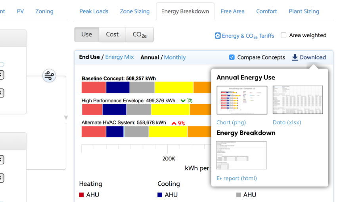Go to the Zone Sizing tab
This screenshot has width=341, height=202.
tap(135, 11)
